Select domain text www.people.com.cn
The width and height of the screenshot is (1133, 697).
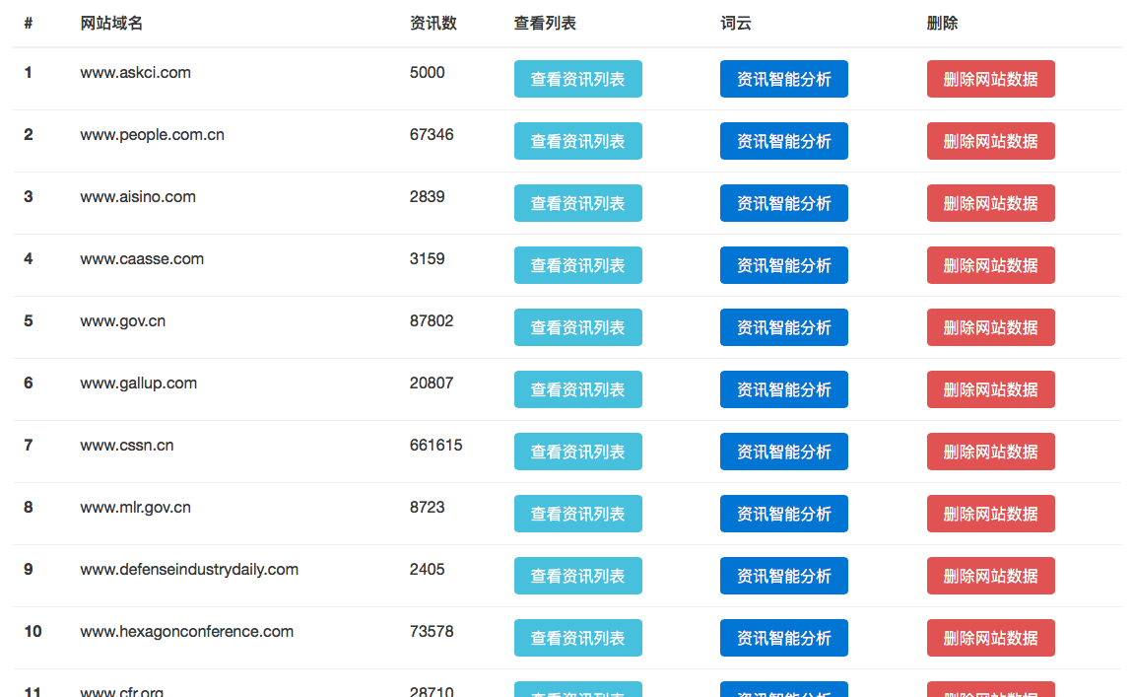pyautogui.click(x=152, y=135)
